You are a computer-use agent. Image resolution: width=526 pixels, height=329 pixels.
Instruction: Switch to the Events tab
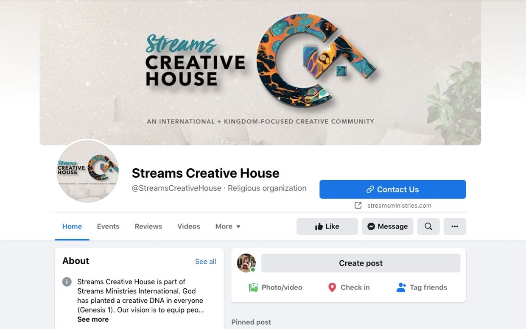click(x=108, y=226)
